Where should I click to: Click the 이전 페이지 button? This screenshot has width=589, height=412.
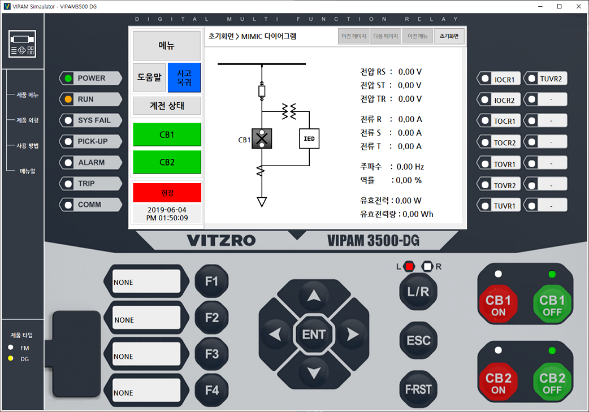(x=353, y=36)
